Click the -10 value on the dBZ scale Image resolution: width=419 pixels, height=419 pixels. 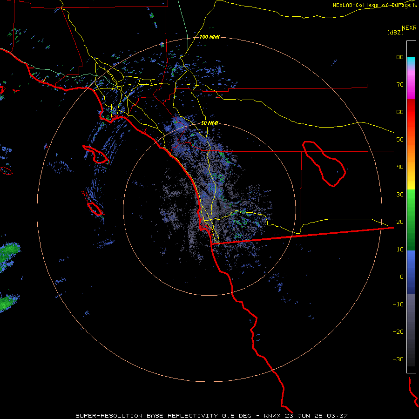click(398, 304)
